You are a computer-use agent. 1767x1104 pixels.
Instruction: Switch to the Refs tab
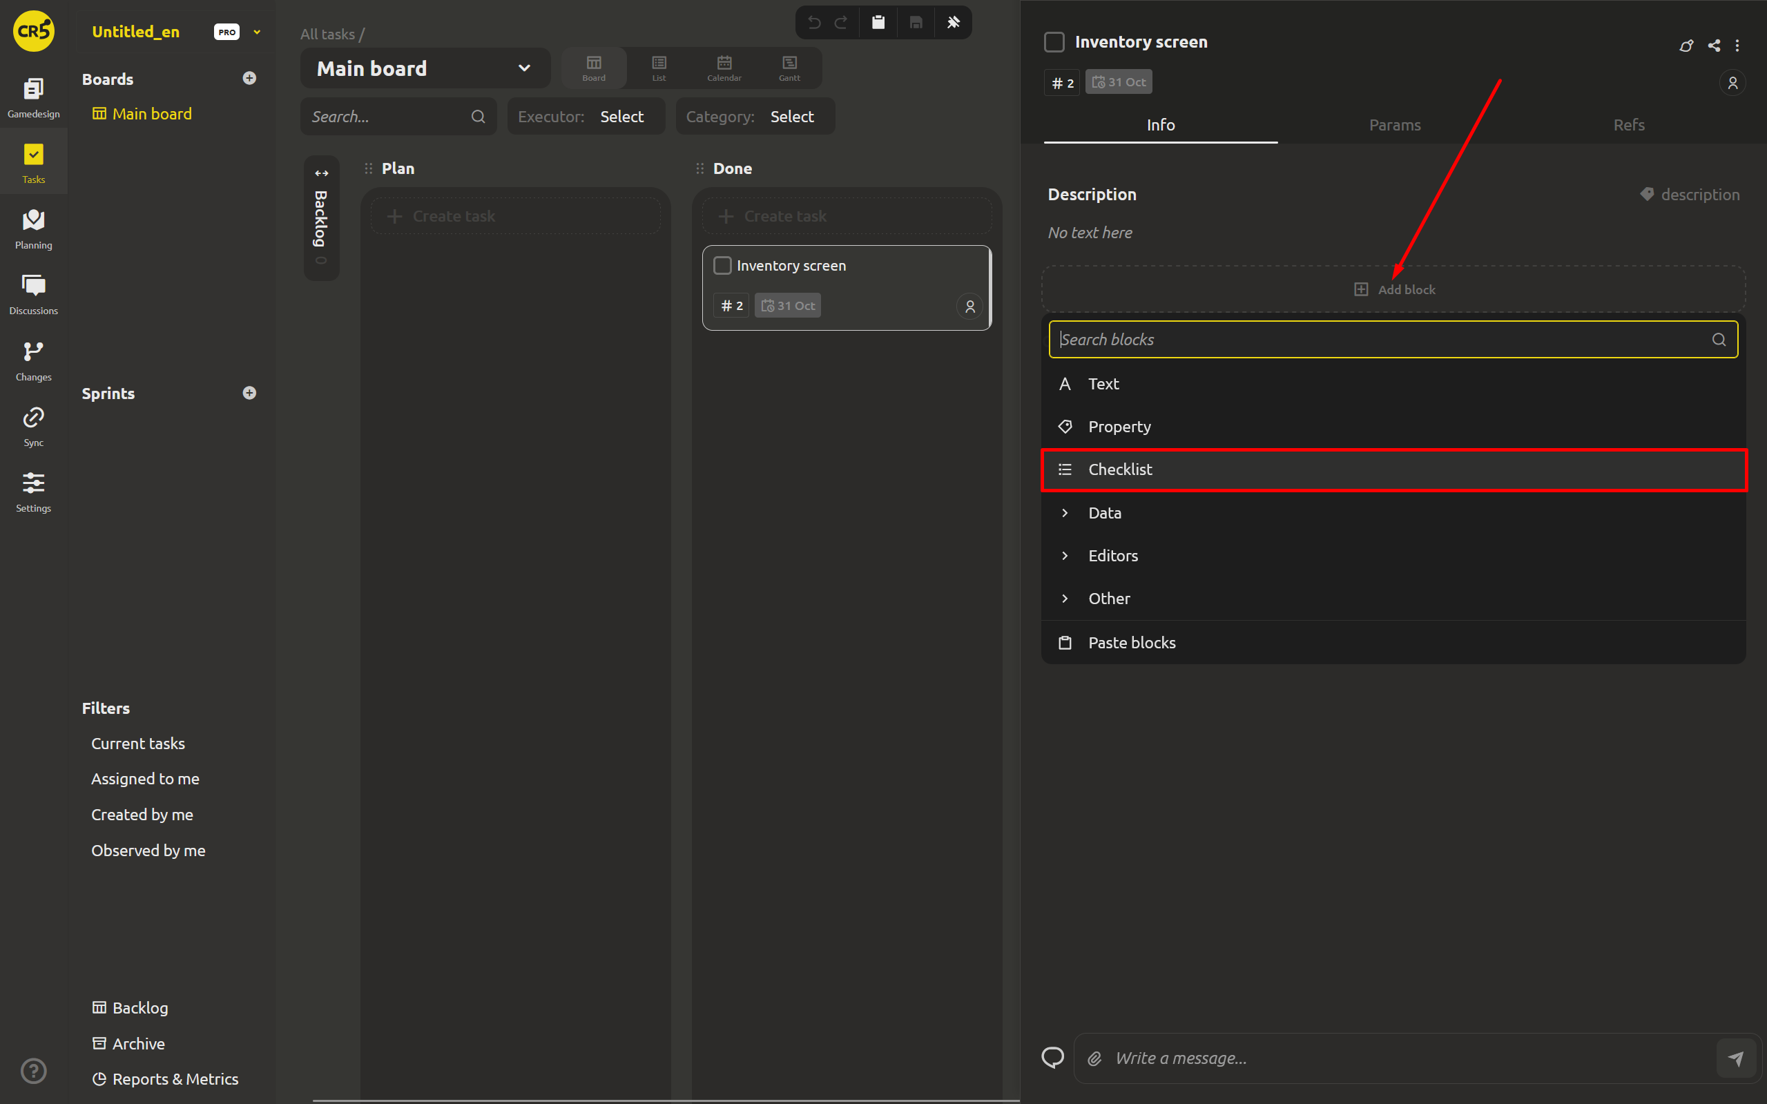click(1629, 125)
